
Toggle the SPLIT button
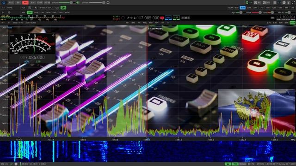coord(50,8)
